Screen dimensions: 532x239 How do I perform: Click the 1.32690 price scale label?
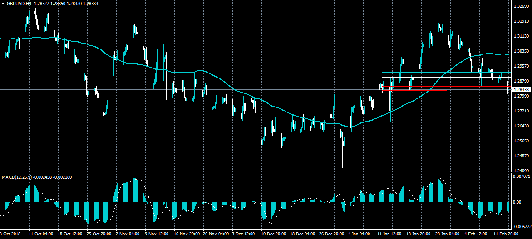522,6
